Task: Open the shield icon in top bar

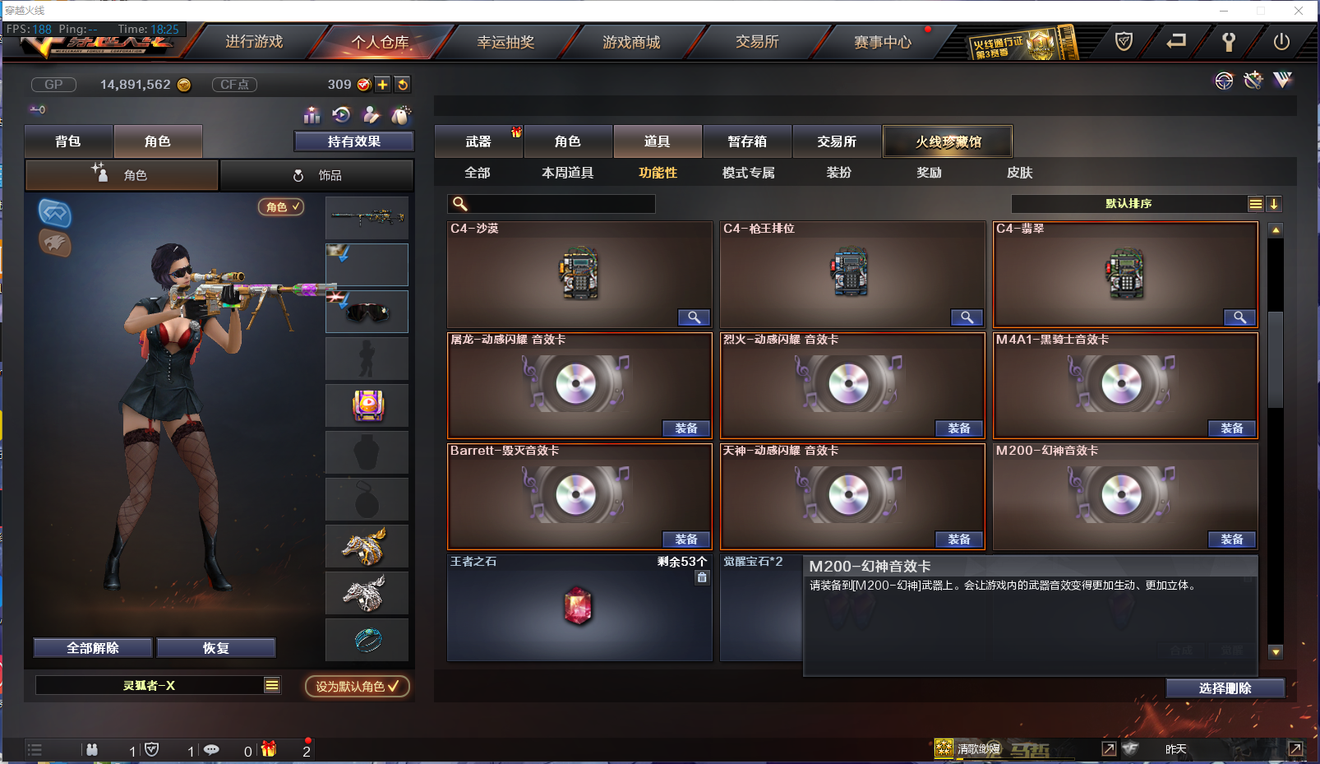Action: [x=1124, y=42]
